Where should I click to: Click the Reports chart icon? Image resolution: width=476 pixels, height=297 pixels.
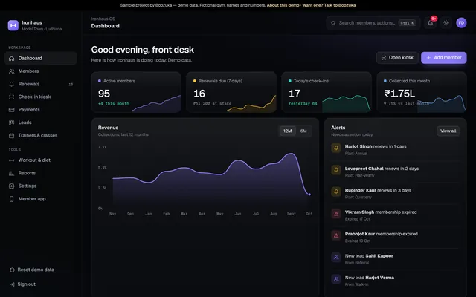pyautogui.click(x=12, y=173)
